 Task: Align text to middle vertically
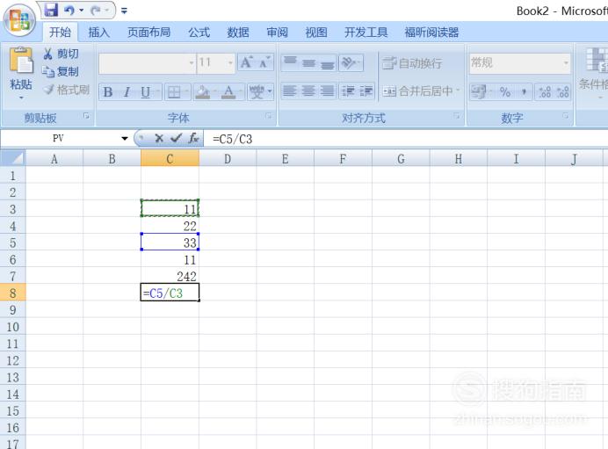308,62
